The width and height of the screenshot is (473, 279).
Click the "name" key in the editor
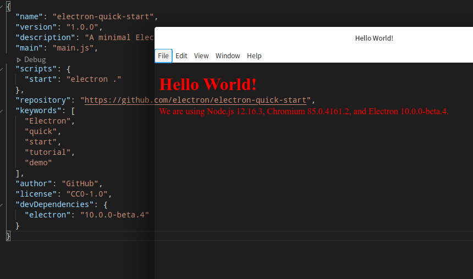29,16
